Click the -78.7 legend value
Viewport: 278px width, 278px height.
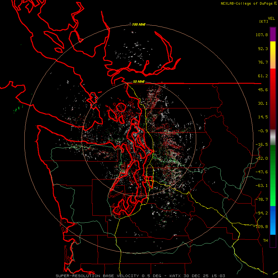[262, 200]
